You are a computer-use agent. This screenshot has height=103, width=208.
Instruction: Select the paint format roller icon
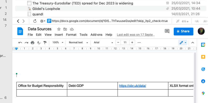point(45,43)
